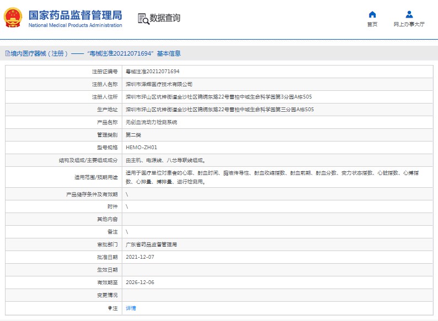Image resolution: width=438 pixels, height=321 pixels.
Task: Click the 首页 home icon
Action: 372,14
